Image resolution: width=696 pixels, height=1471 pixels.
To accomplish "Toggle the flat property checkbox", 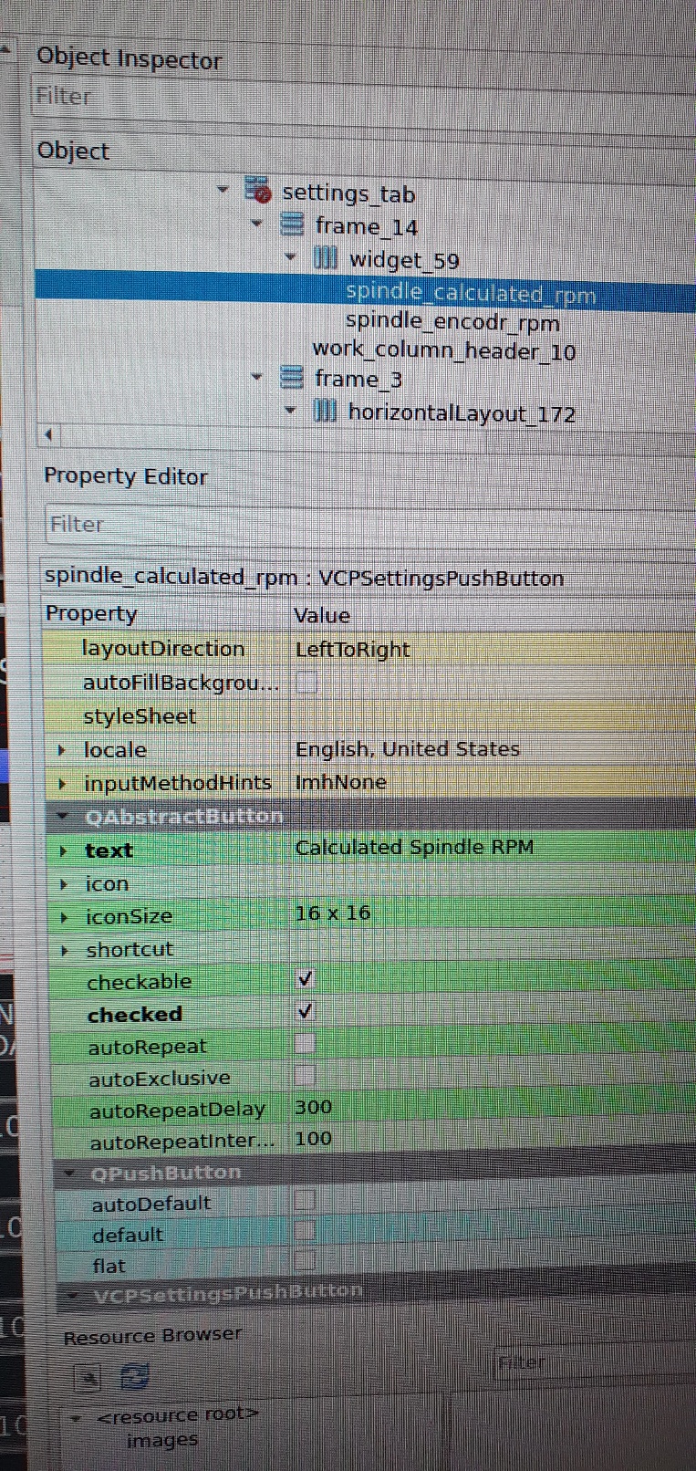I will coord(306,1262).
